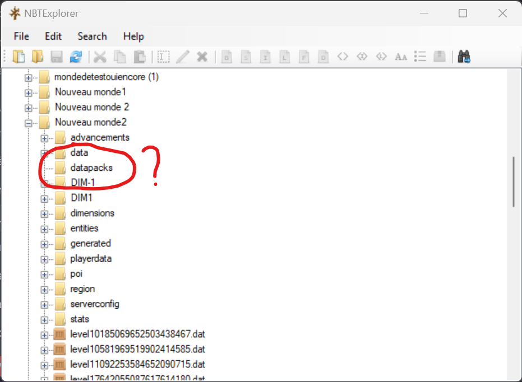This screenshot has height=382, width=522.
Task: Click the Add Byte Tag icon
Action: [x=227, y=57]
